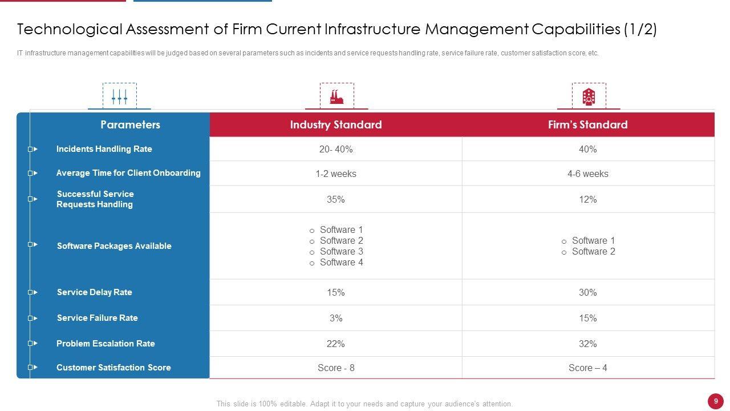This screenshot has height=411, width=730.
Task: Select the Industry Standard column header
Action: 336,125
